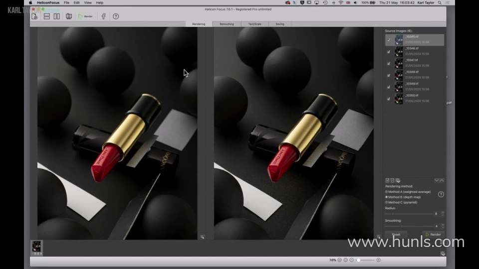Open the camera capture toolbar icon
Image resolution: width=479 pixels, height=269 pixels.
(x=69, y=16)
